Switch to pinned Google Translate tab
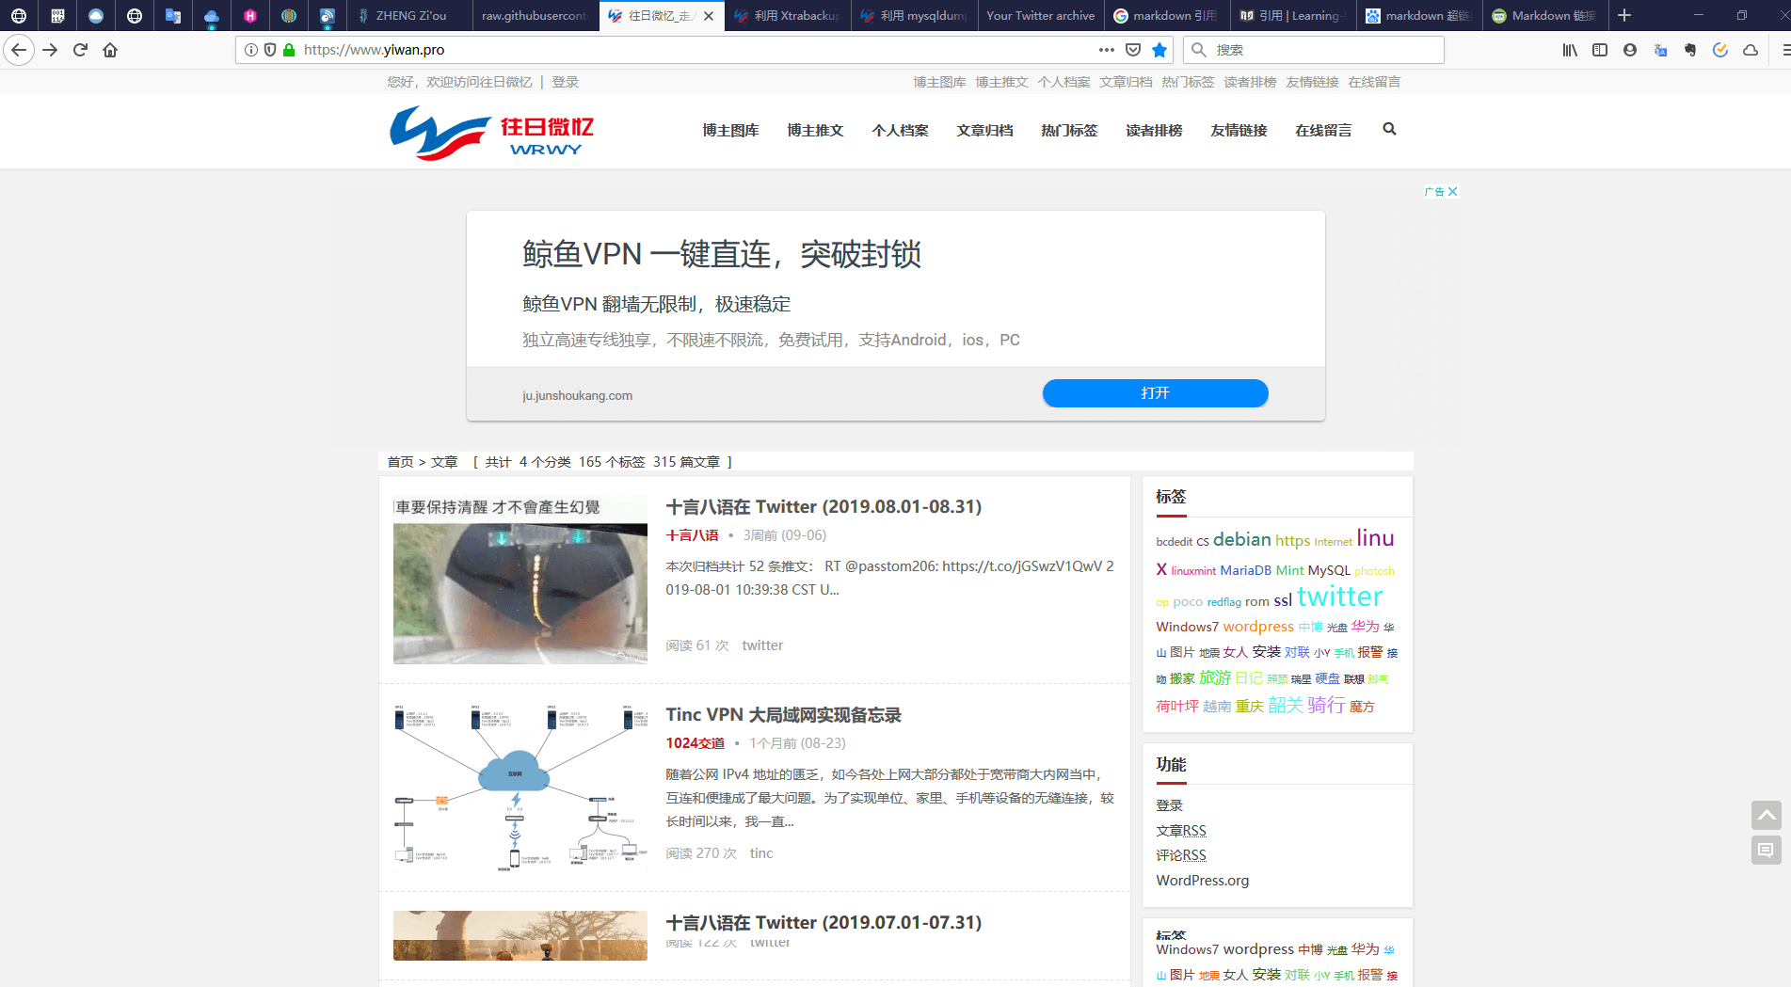The height and width of the screenshot is (987, 1791). (173, 15)
